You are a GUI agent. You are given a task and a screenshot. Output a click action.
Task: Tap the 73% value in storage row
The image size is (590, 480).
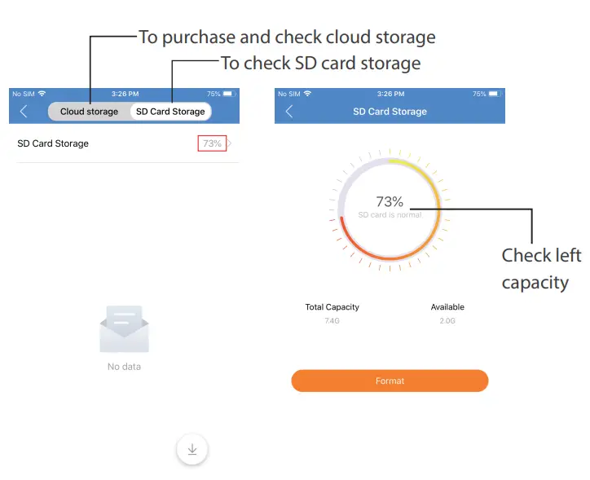click(212, 143)
